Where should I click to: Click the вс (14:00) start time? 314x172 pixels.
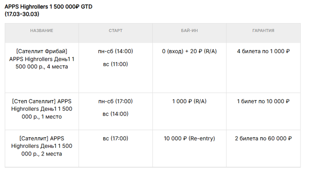116,114
